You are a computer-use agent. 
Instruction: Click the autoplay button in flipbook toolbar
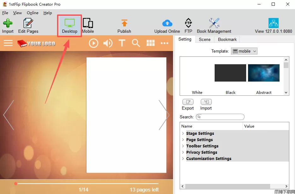[x=94, y=43]
